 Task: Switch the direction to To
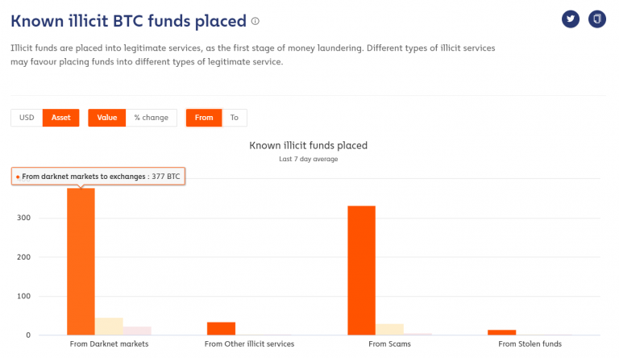[x=235, y=118]
